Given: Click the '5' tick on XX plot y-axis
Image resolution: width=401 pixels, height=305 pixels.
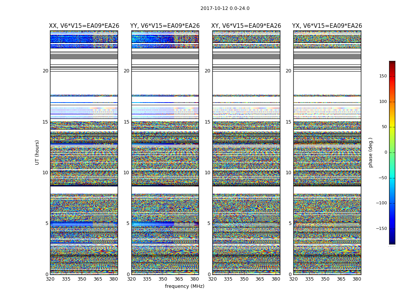Looking at the screenshot, I should click(x=47, y=223).
